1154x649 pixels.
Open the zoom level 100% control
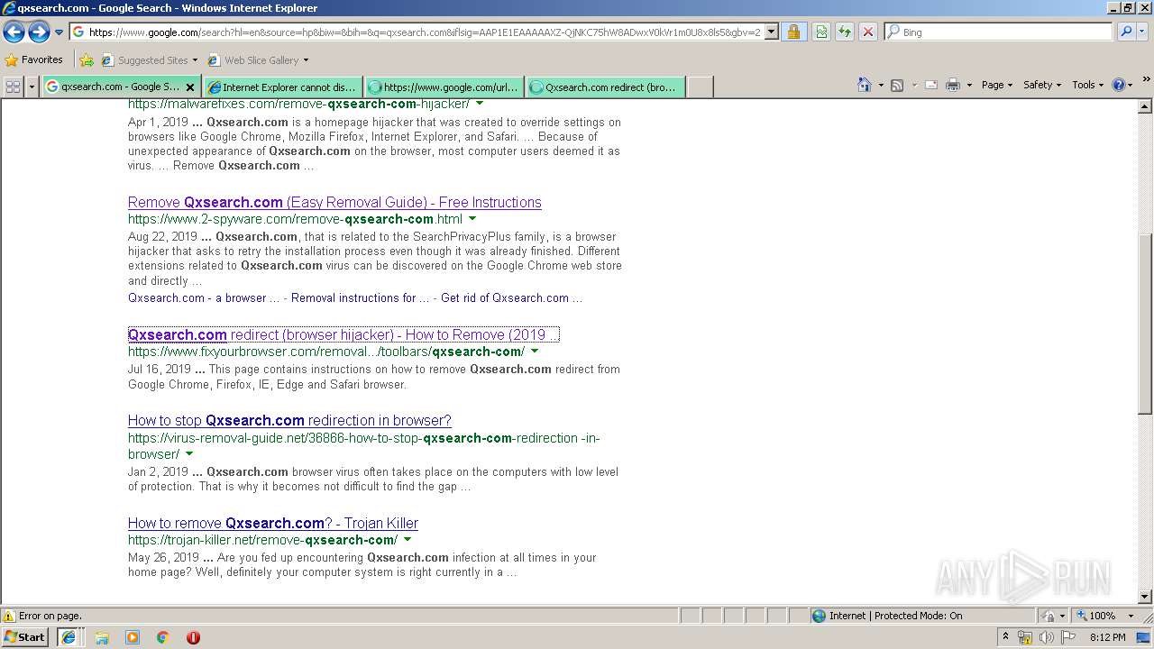[1104, 616]
